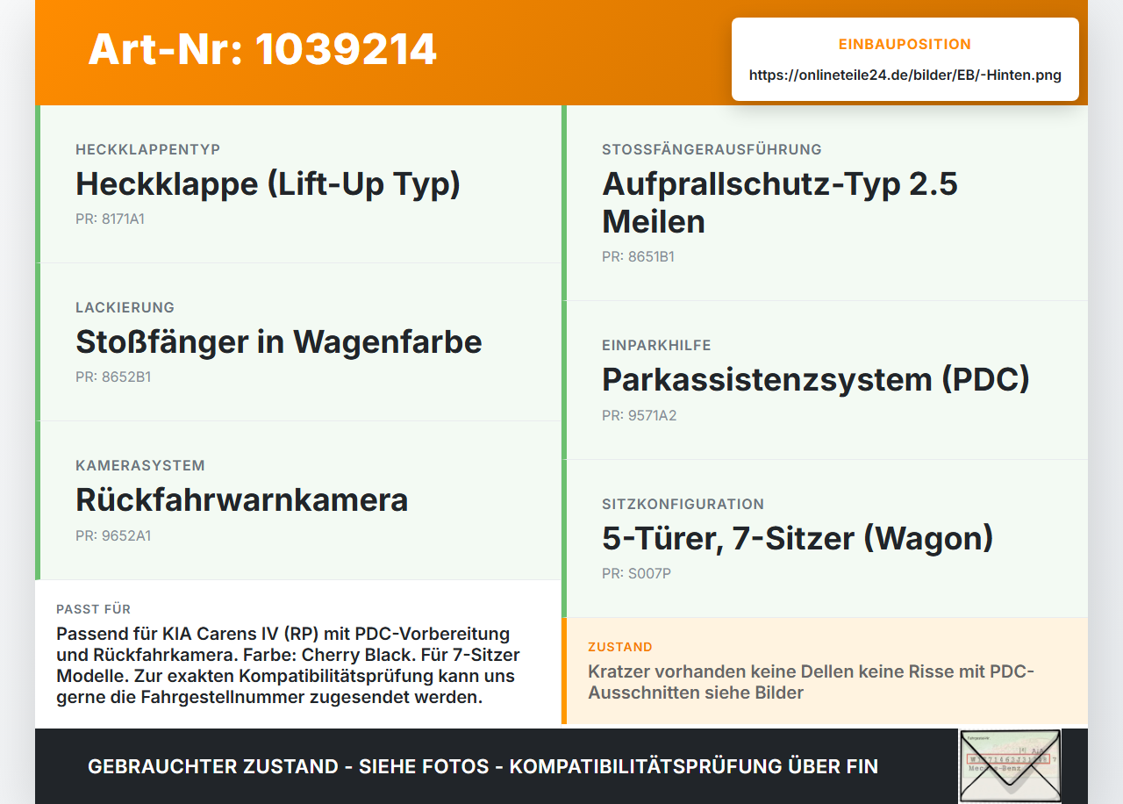The height and width of the screenshot is (804, 1123).
Task: Select the 5-Türer, 7-Sitzer (Wagon) entry
Action: coord(825,539)
